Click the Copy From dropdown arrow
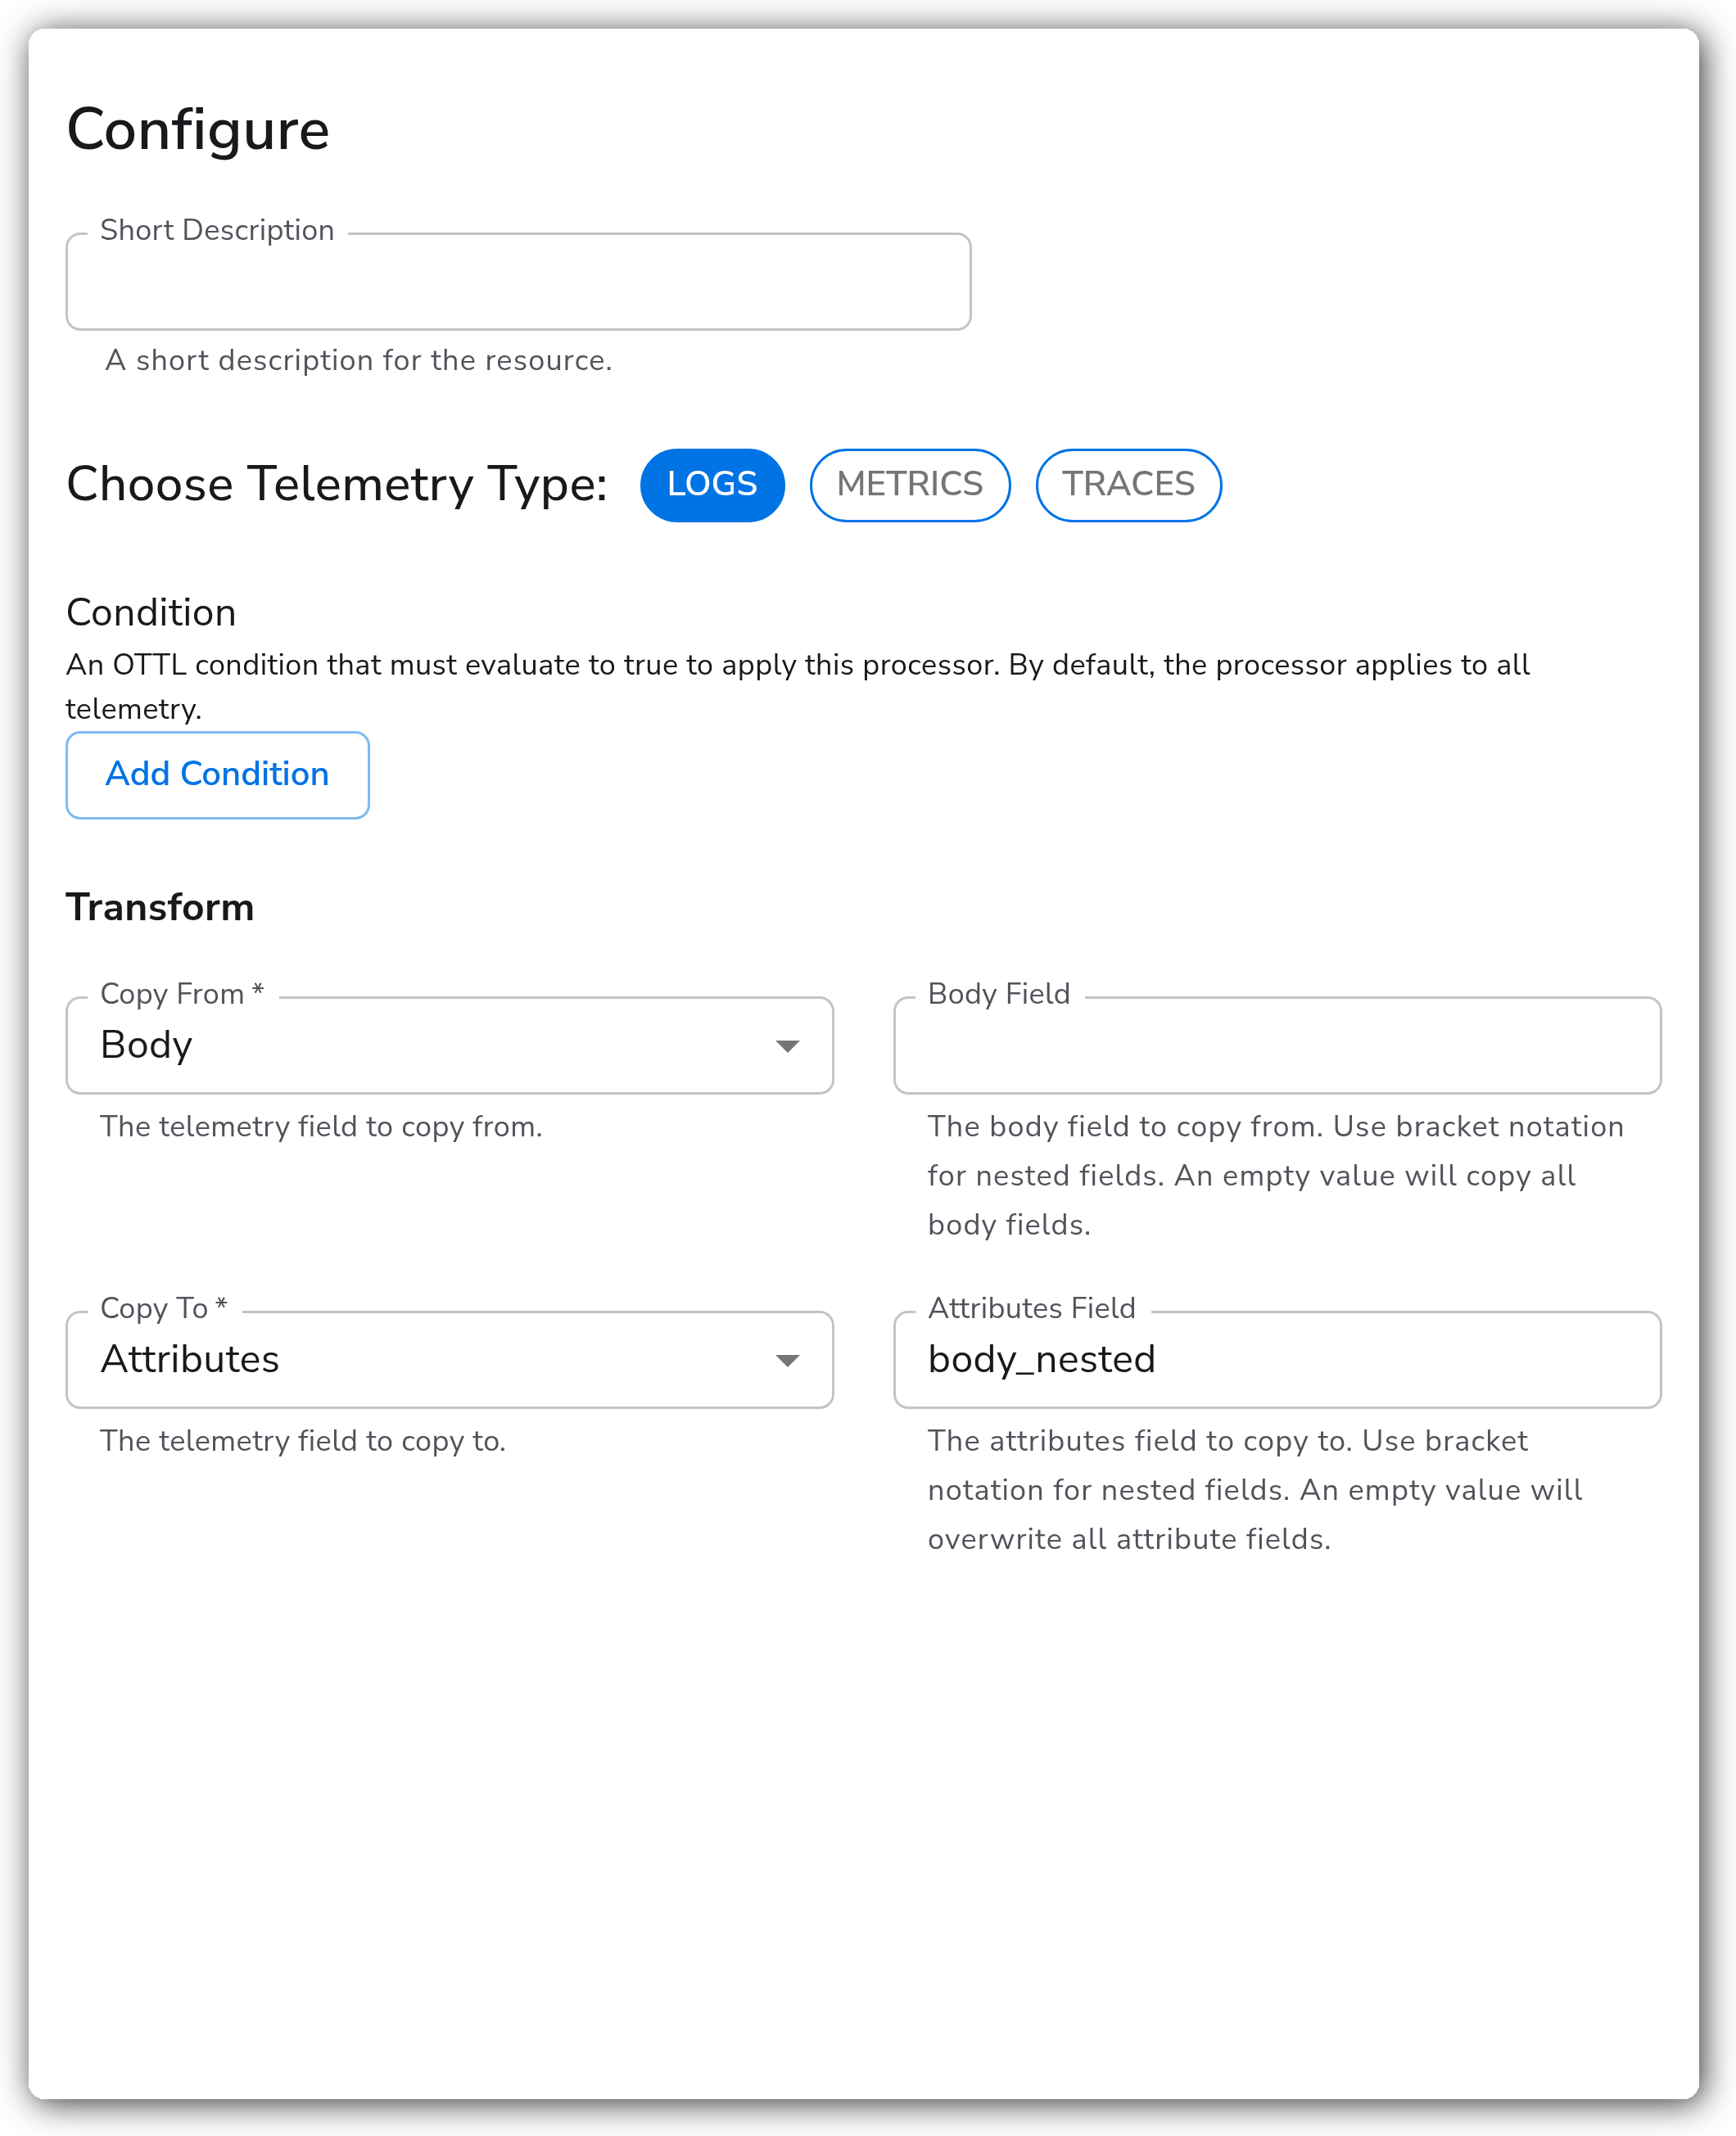Screen dimensions: 1736x2136 tap(787, 1046)
